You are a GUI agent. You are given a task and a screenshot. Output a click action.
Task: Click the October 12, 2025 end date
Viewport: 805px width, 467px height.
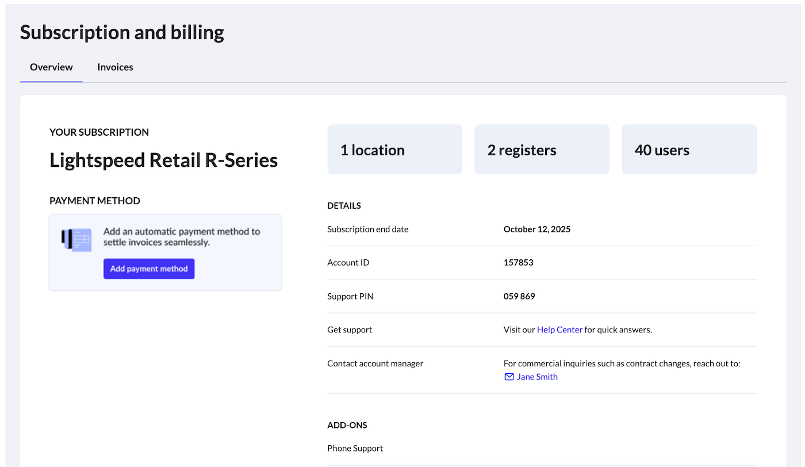(x=536, y=229)
